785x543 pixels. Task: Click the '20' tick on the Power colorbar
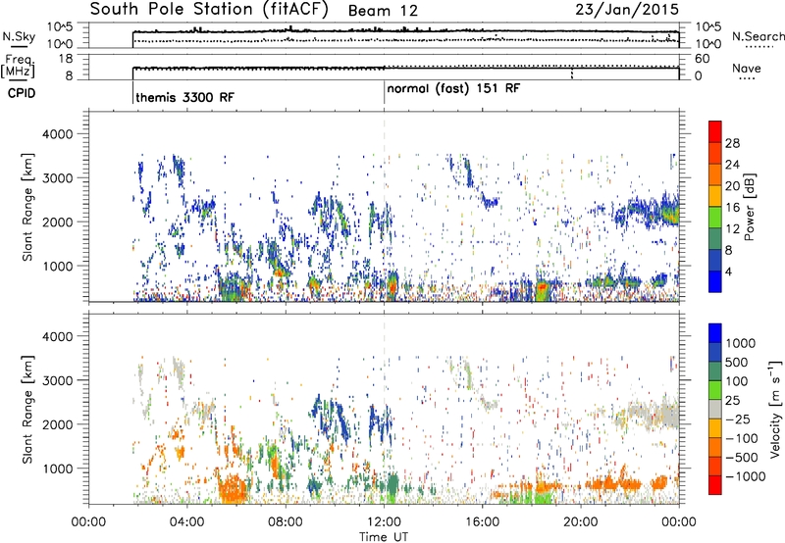click(732, 186)
